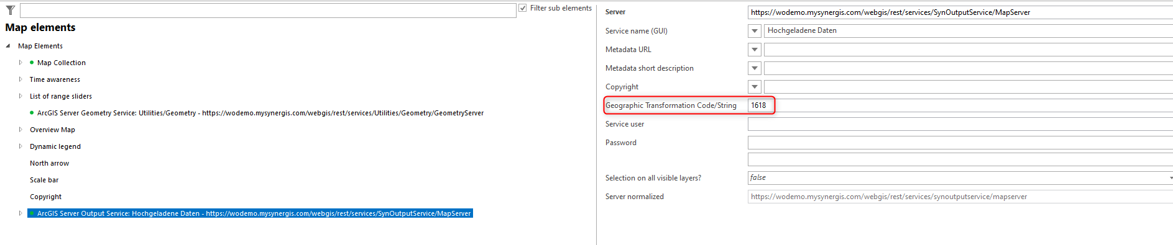
Task: Click the green dot beside Geometry Service
Action: [32, 113]
